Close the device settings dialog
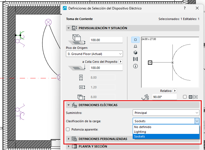 [x=197, y=8]
